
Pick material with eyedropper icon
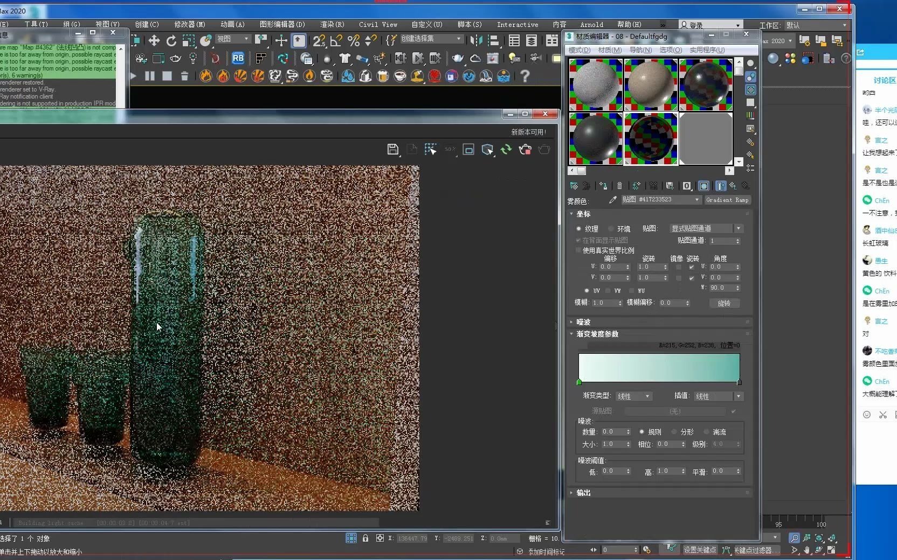coord(612,200)
